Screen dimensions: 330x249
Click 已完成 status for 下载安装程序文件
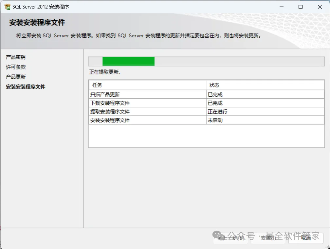265,103
